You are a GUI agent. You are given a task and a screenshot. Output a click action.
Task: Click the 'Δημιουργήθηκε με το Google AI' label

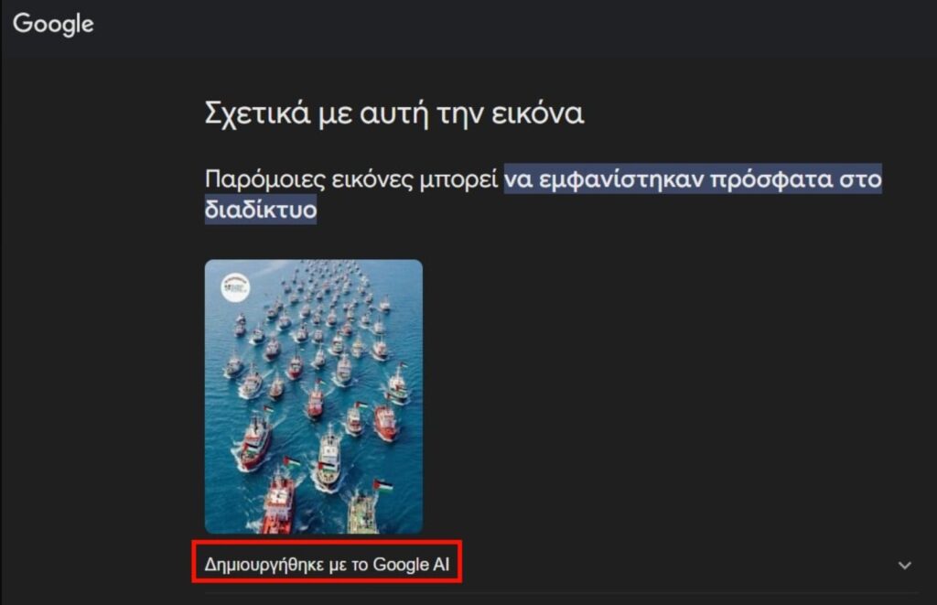point(327,565)
